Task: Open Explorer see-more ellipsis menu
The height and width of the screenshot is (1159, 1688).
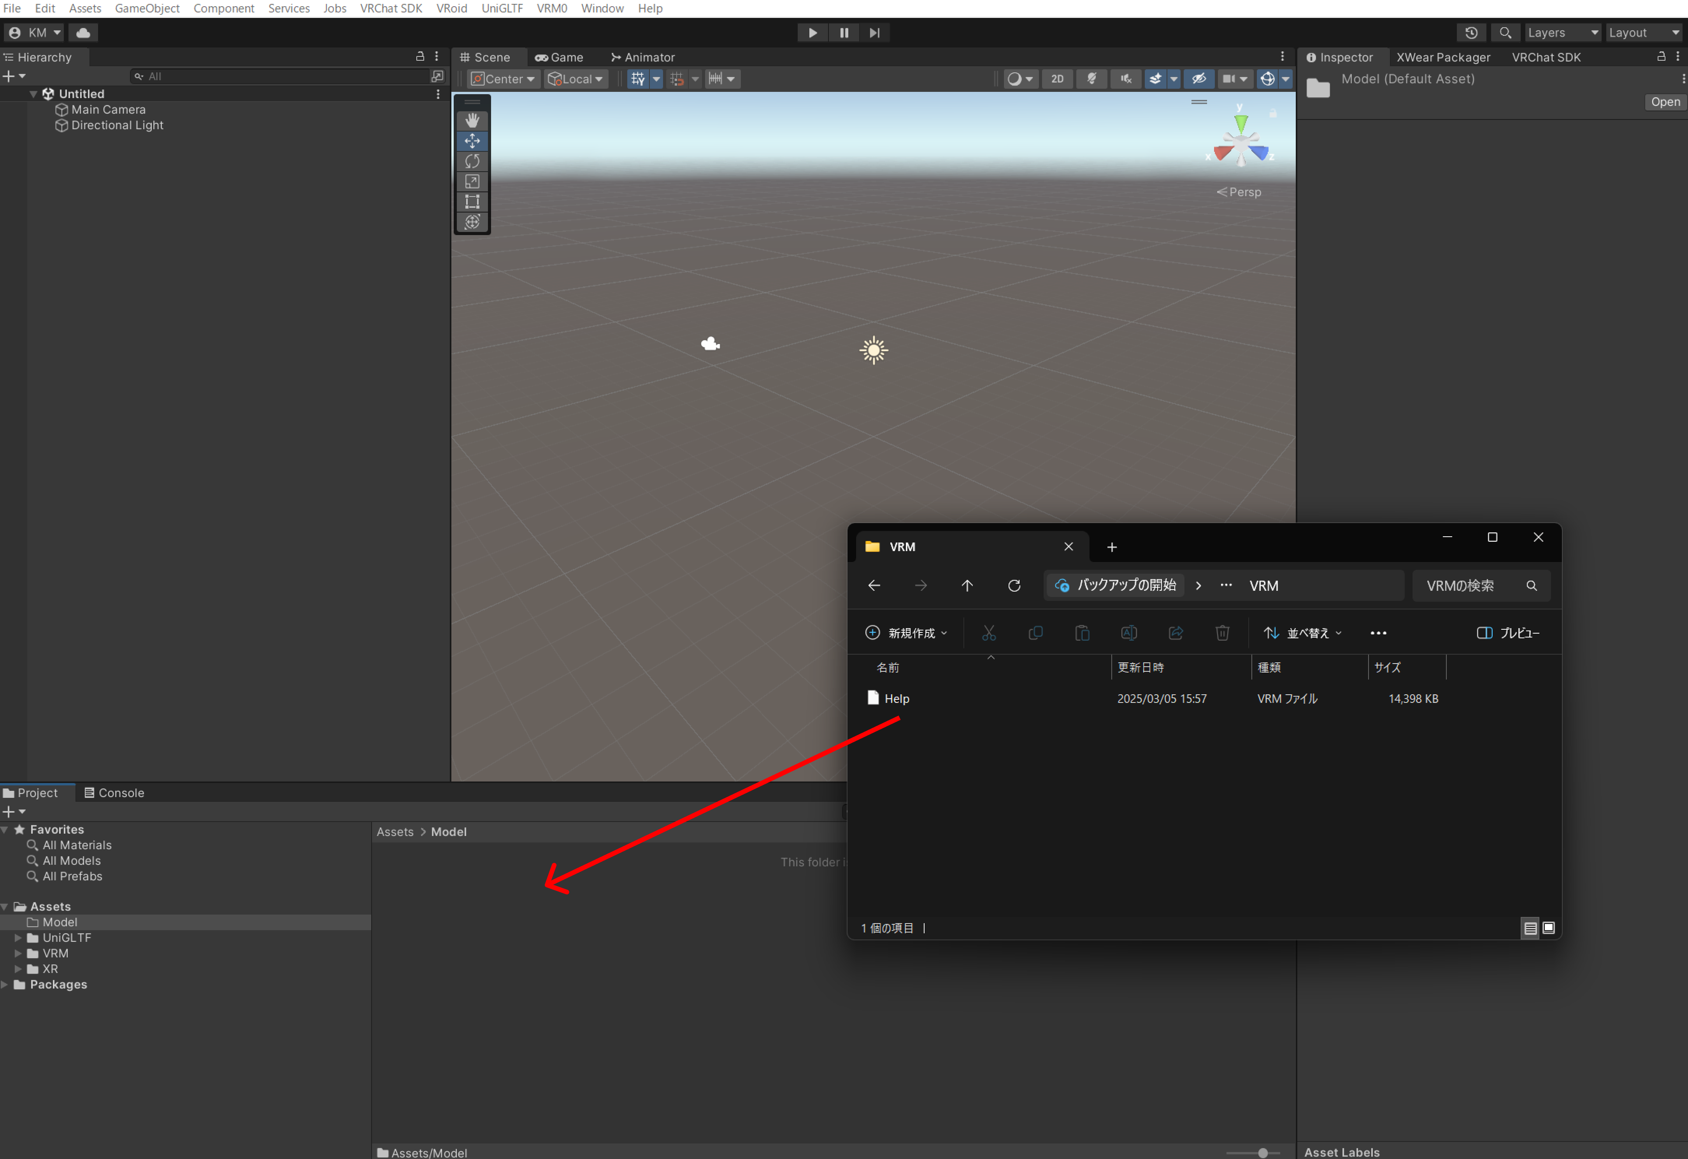Action: [x=1378, y=633]
